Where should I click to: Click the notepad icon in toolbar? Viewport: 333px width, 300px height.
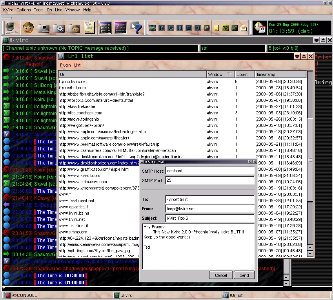(89, 28)
